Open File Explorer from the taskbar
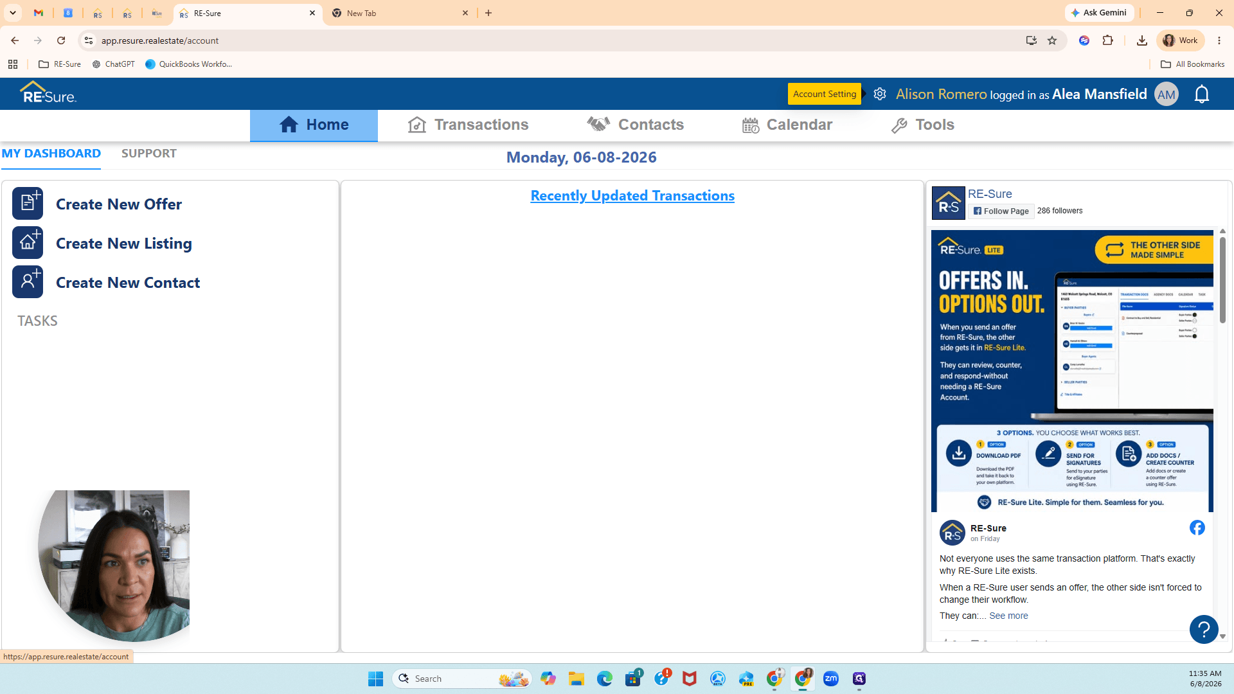 coord(577,679)
